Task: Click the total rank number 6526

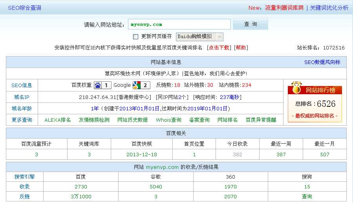Action: tap(326, 104)
